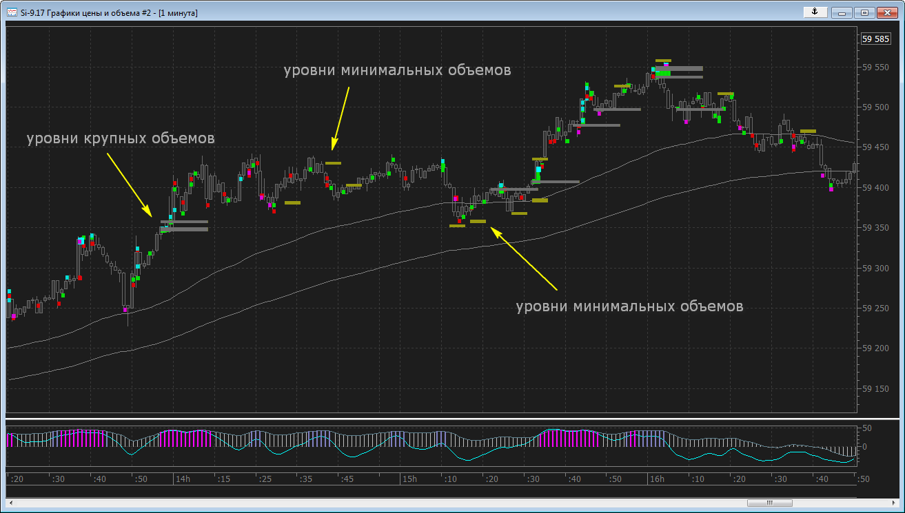The width and height of the screenshot is (905, 513).
Task: Click the :15 time axis label
Action: [223, 479]
